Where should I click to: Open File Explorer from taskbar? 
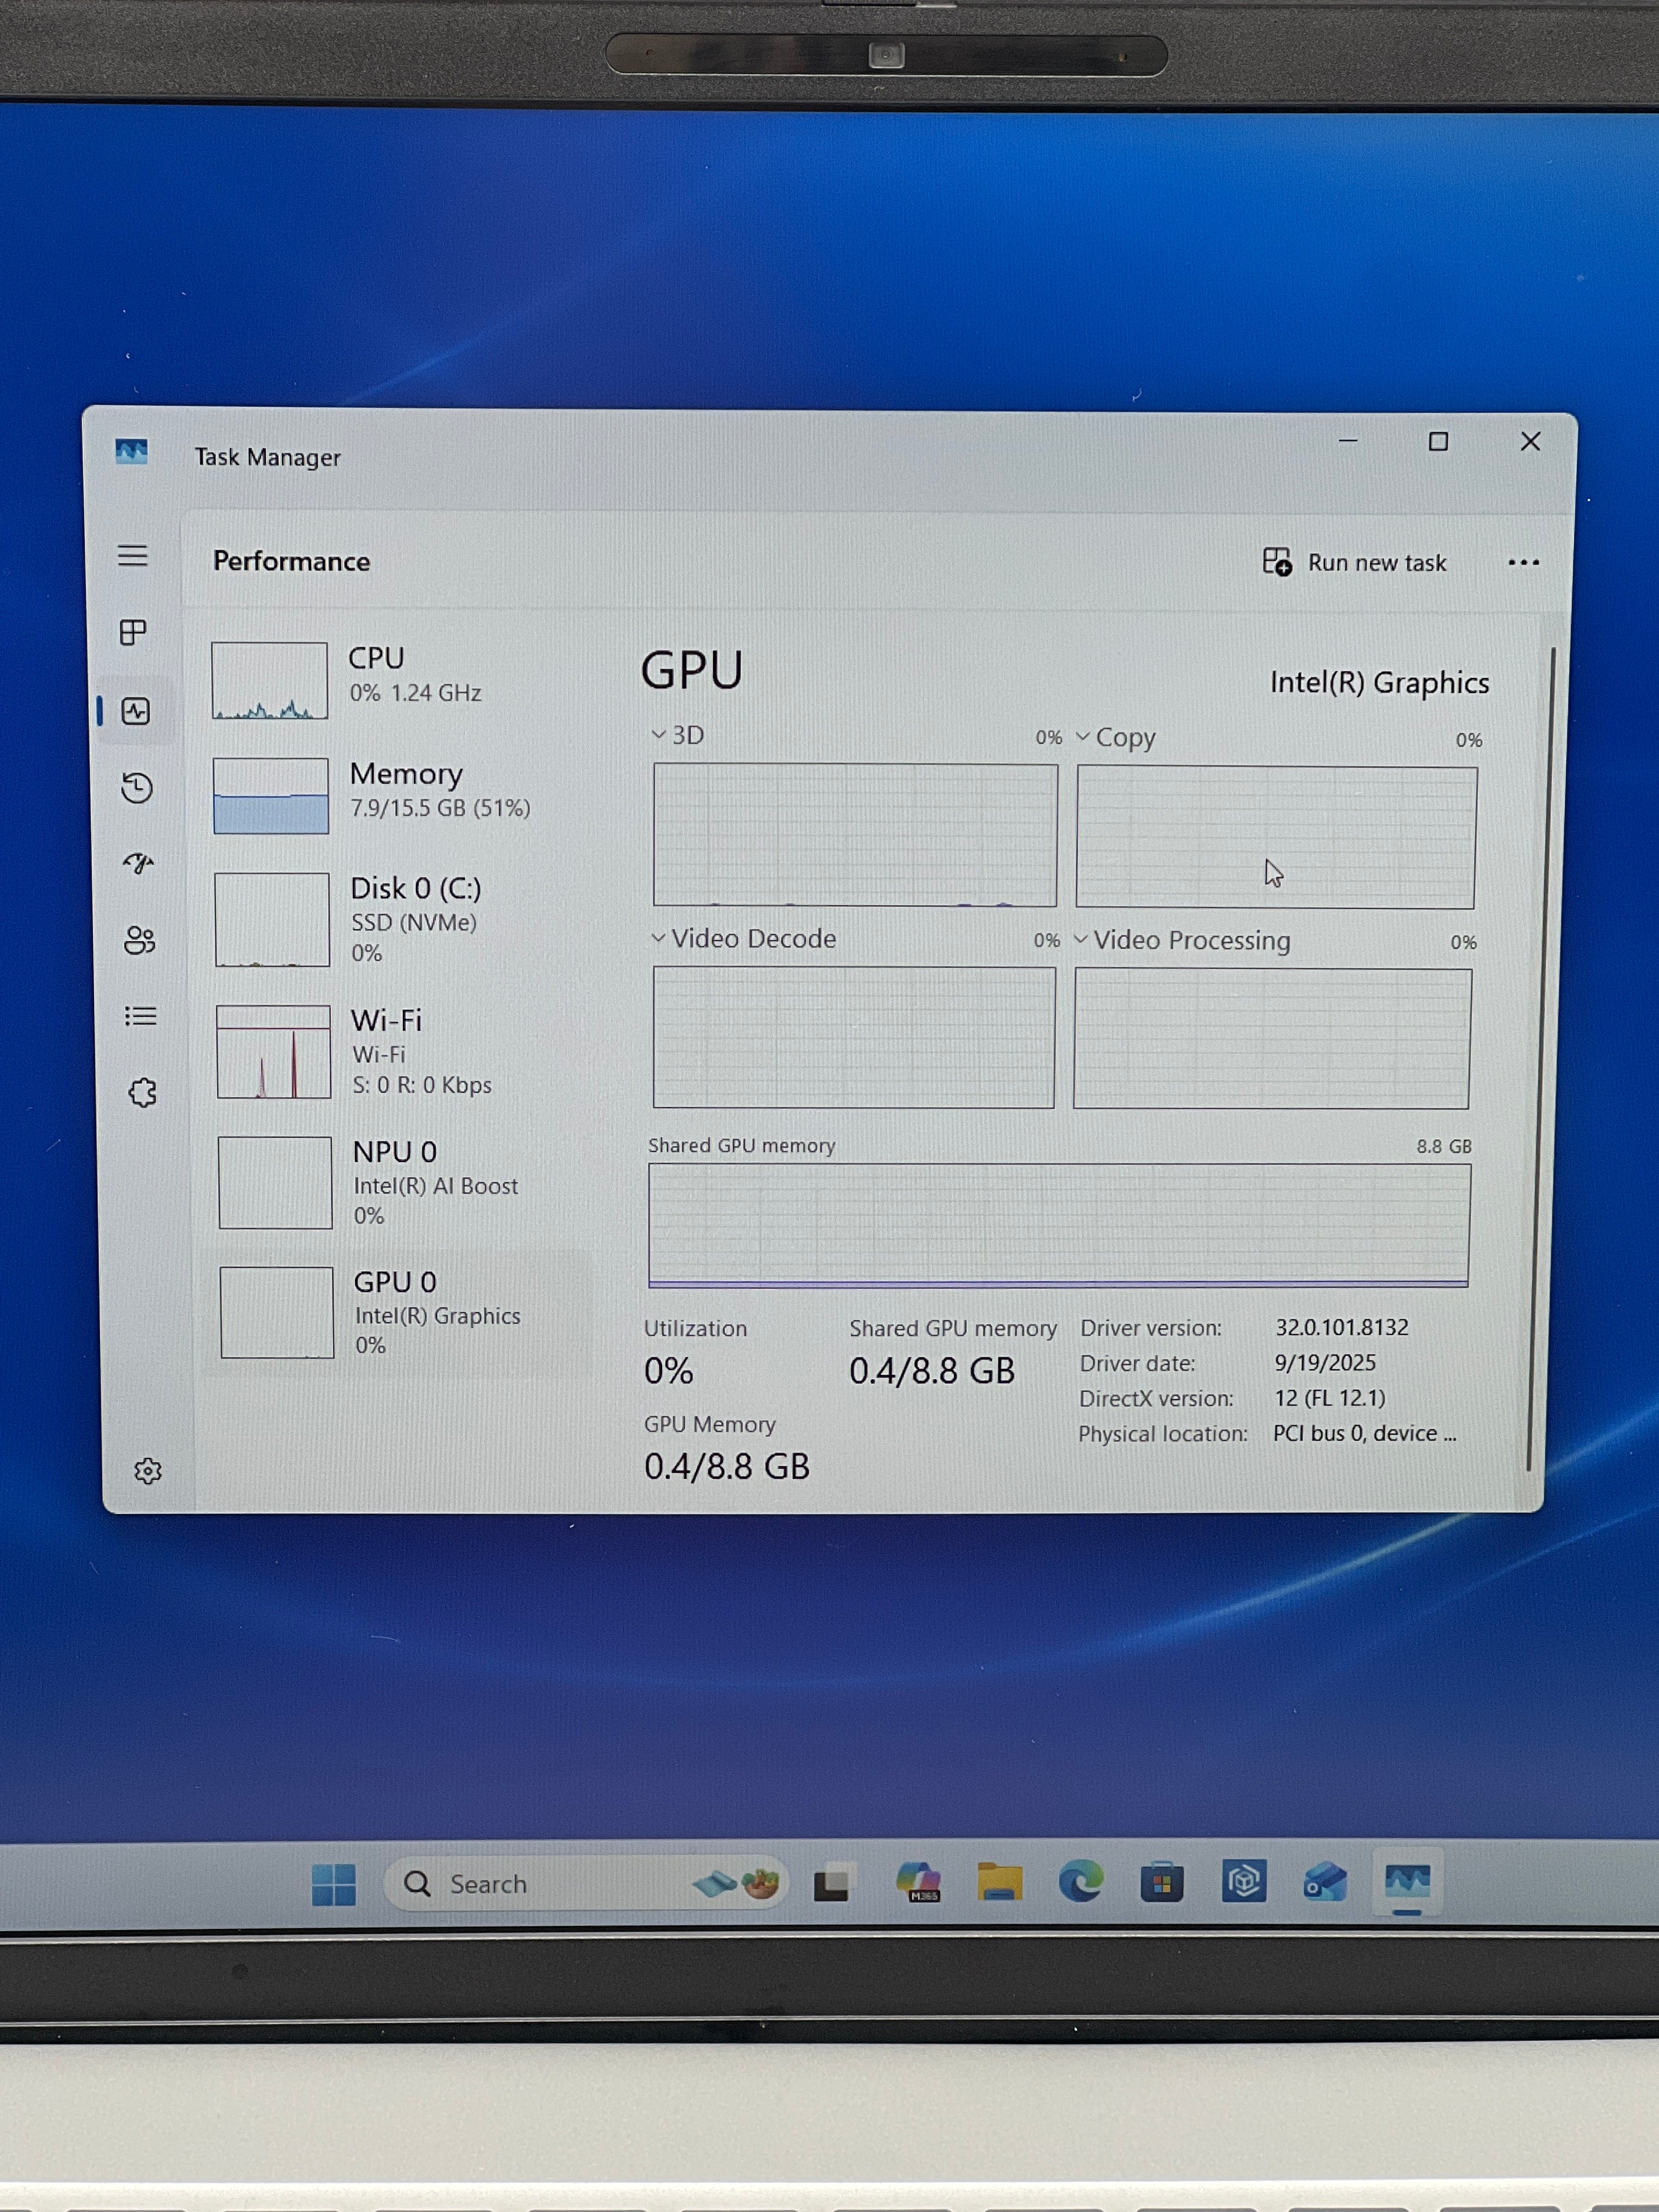coord(999,1882)
